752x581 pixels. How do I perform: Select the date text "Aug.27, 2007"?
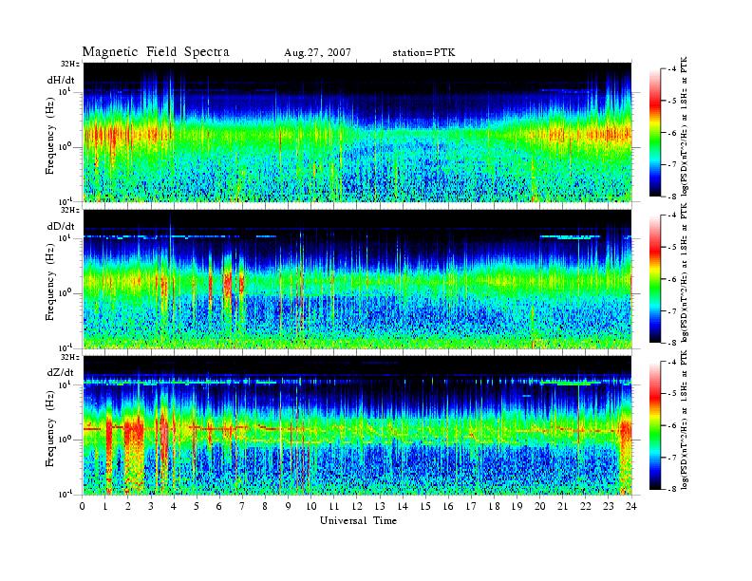coord(317,53)
